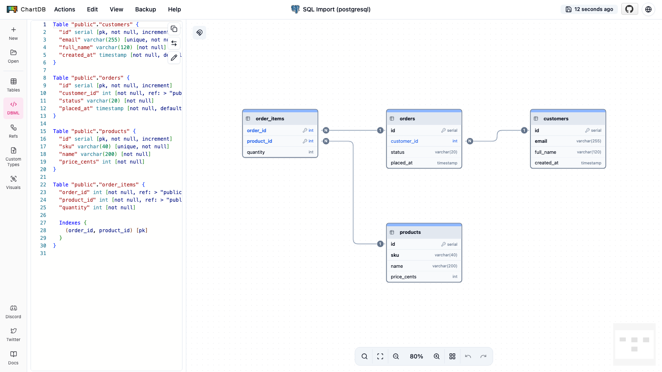Open the GitHub repository button
Image resolution: width=662 pixels, height=372 pixels.
click(x=629, y=9)
